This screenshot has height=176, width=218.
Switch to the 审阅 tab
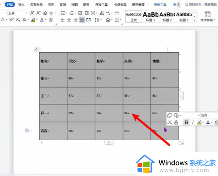63,5
